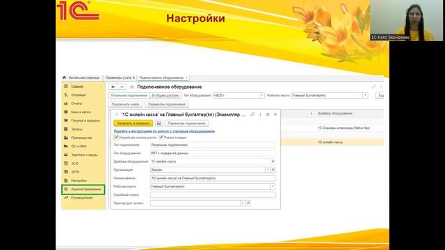Open Руководителю section label
The image size is (445, 250).
click(82, 197)
